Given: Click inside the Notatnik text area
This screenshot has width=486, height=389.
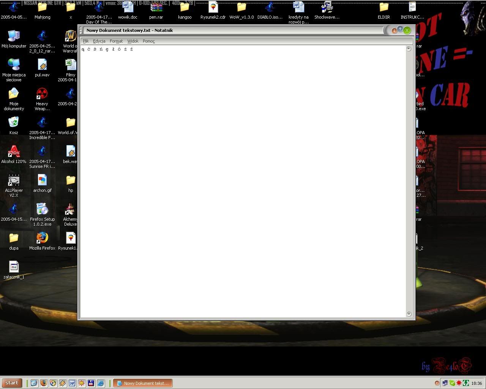Looking at the screenshot, I should pos(243,182).
